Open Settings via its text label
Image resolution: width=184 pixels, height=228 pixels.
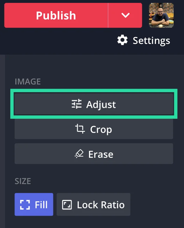[x=151, y=40]
